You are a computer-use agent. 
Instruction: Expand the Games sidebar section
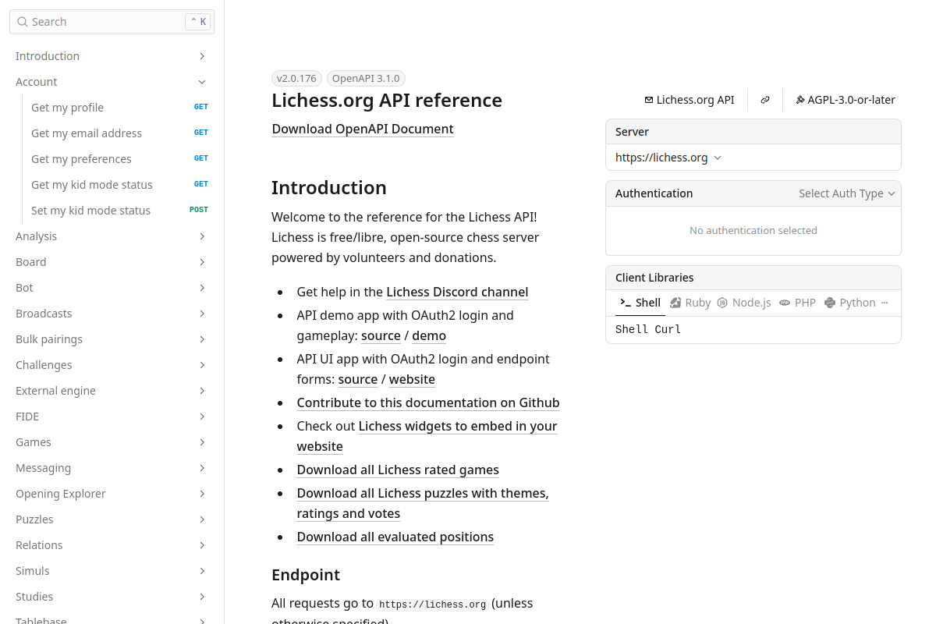pos(202,442)
